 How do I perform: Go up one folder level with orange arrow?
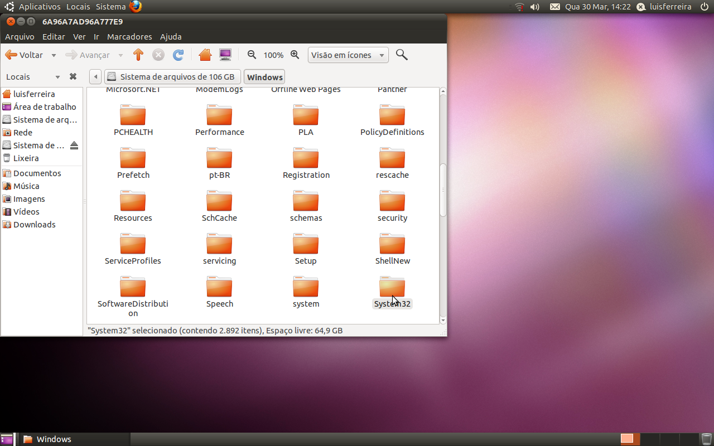pos(138,55)
